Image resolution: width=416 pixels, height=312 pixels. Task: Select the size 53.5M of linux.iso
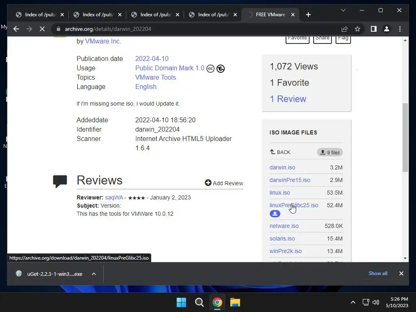pos(335,193)
